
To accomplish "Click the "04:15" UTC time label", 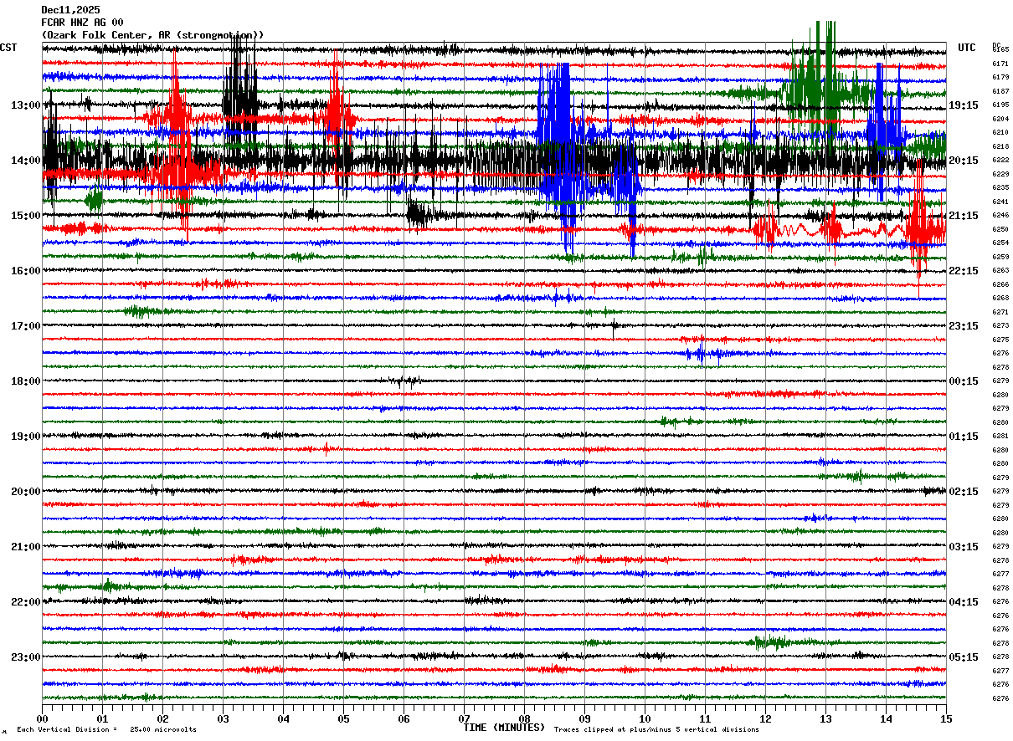I will [964, 602].
